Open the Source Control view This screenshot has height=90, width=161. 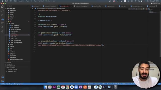pos(2,15)
